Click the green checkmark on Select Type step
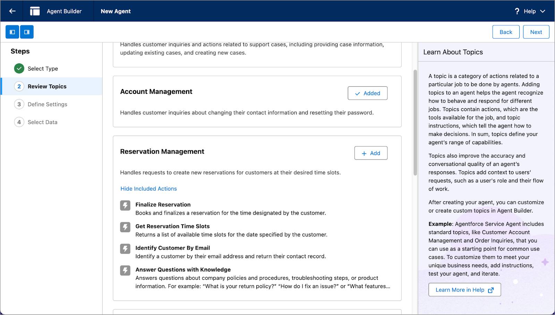The height and width of the screenshot is (315, 555). 19,68
